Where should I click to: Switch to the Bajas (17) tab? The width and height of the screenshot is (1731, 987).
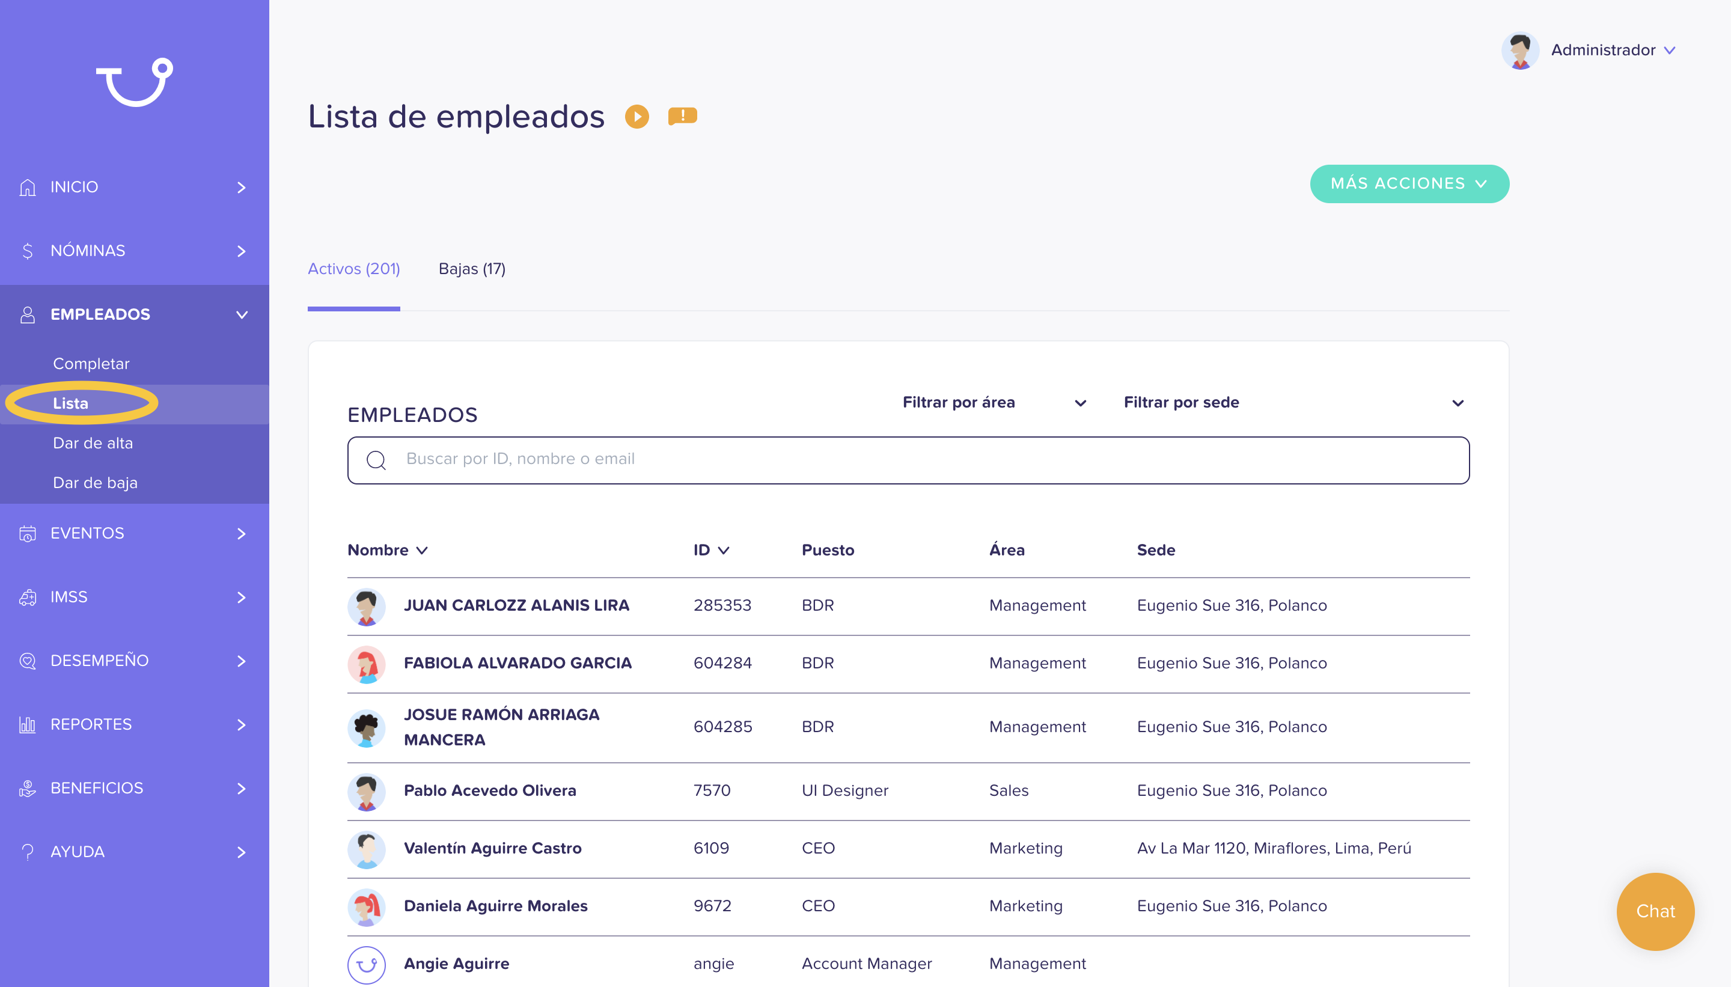472,269
